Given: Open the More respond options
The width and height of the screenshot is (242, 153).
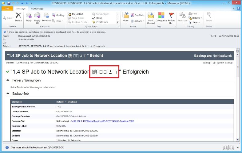Looking at the screenshot, I should [58, 21].
